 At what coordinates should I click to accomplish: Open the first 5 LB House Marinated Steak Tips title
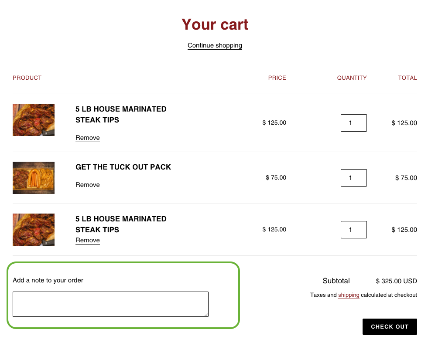coord(121,114)
